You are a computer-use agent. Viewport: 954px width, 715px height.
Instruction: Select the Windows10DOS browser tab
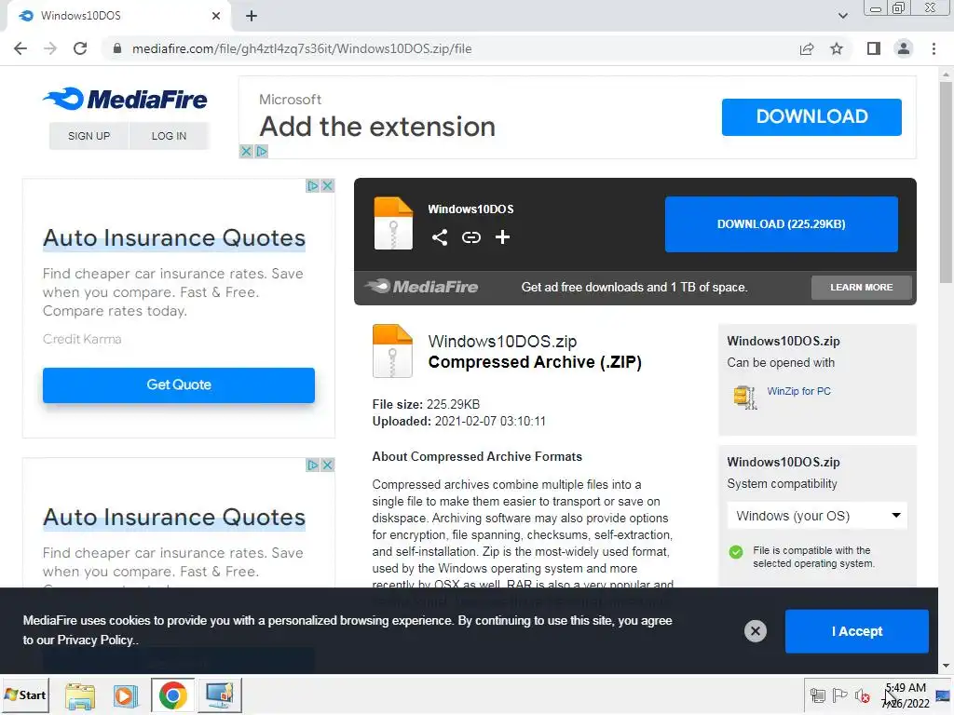point(118,17)
